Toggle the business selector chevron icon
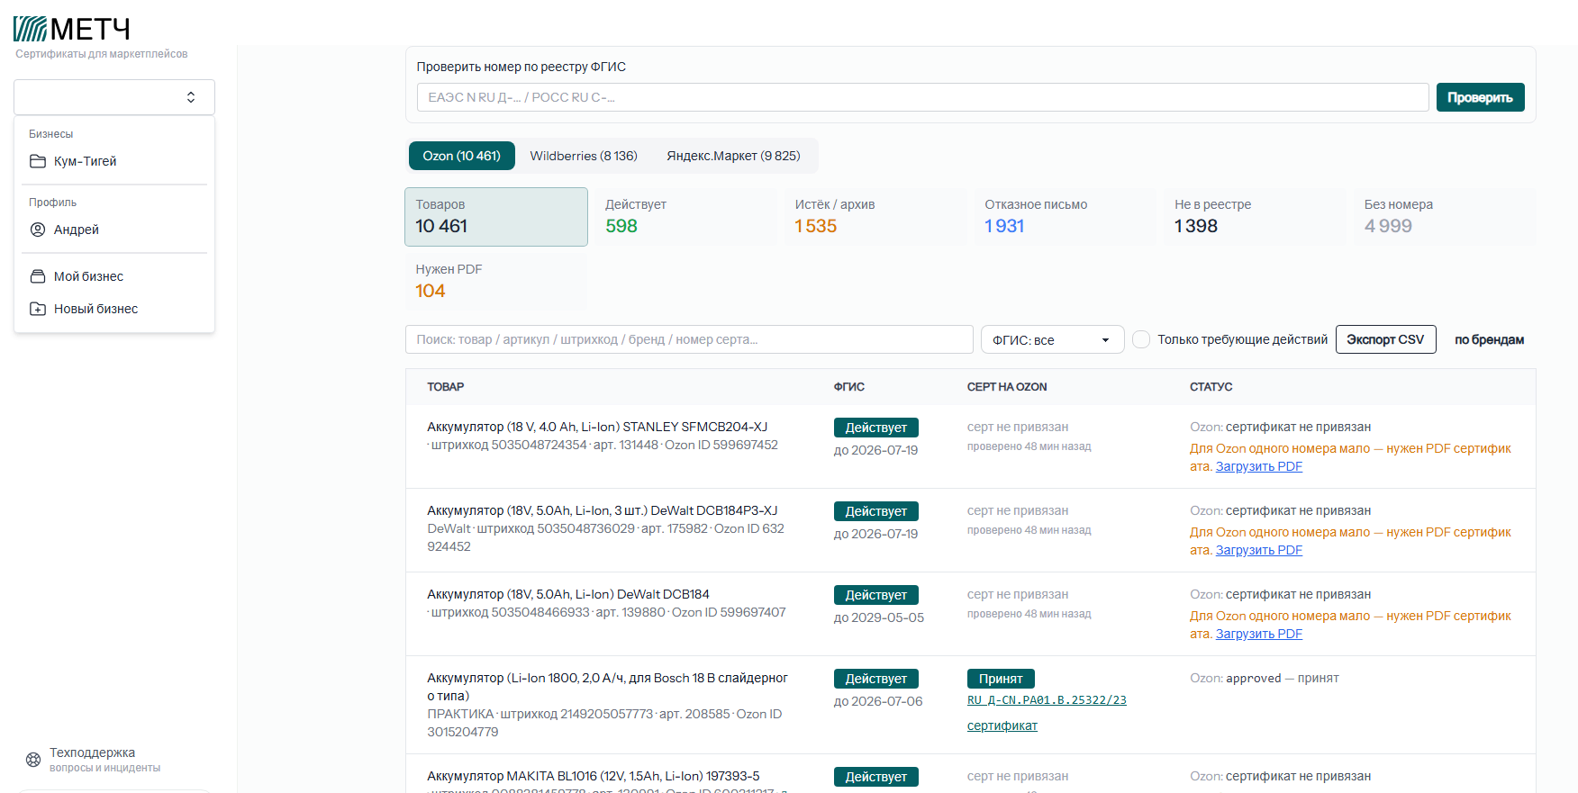 pos(191,97)
